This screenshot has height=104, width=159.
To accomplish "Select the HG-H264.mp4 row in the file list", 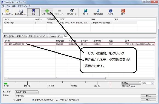I will click(x=70, y=23).
